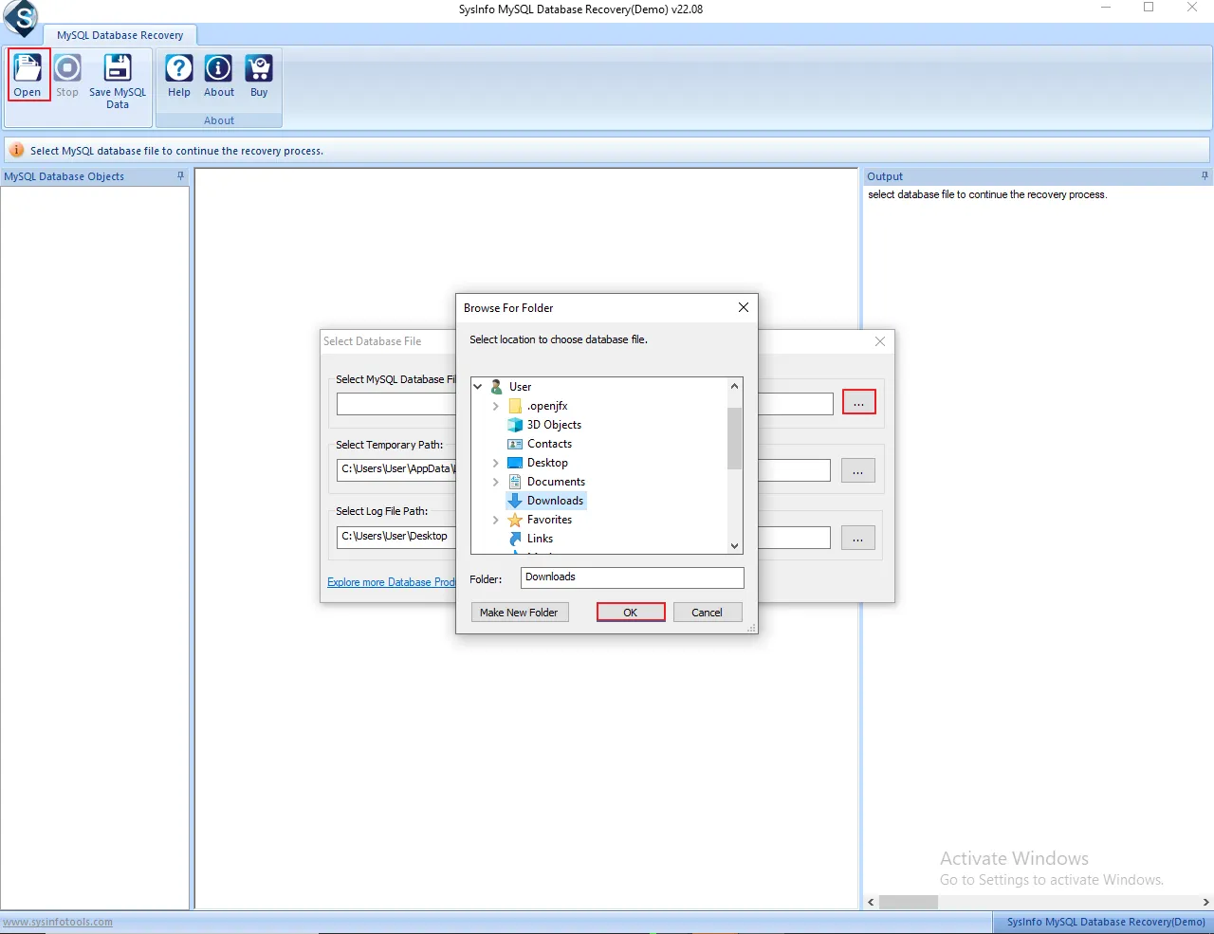Click the folder tree scroll-up arrow
Viewport: 1214px width, 934px height.
click(734, 387)
